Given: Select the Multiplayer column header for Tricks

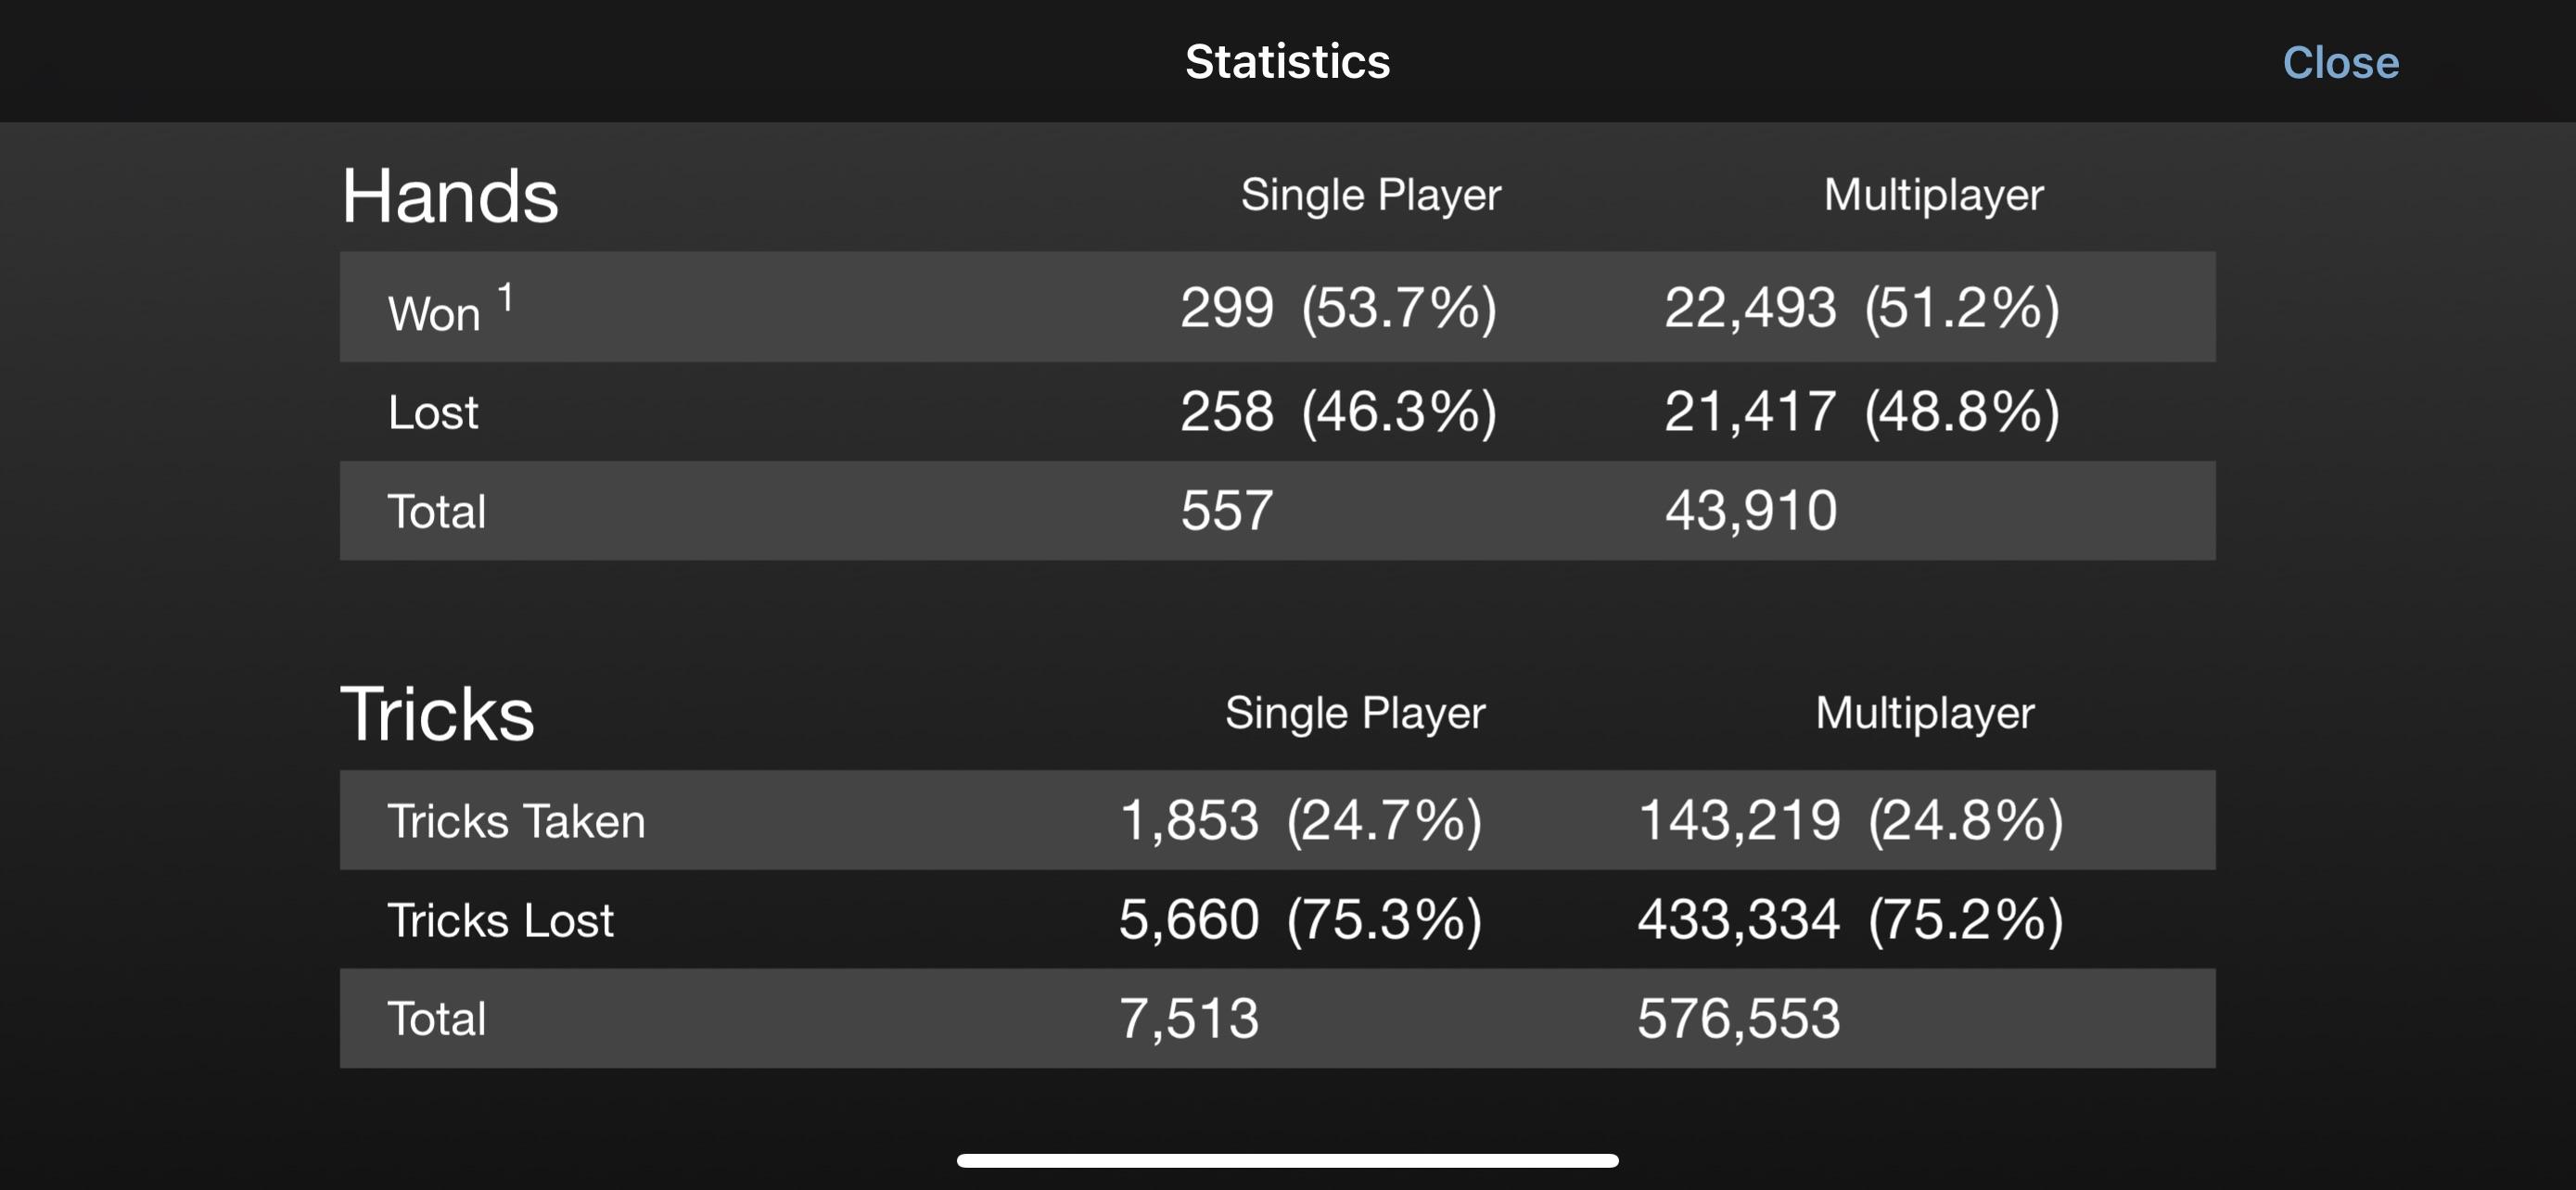Looking at the screenshot, I should pyautogui.click(x=1922, y=713).
